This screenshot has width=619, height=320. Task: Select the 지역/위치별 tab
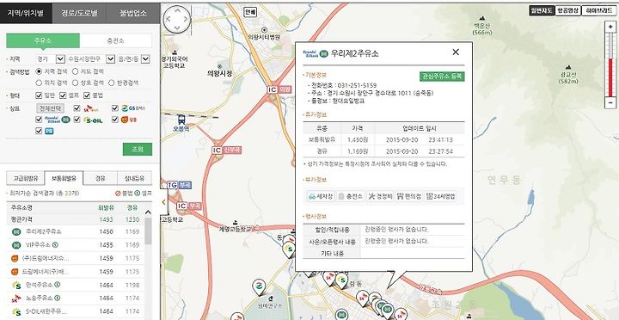26,13
